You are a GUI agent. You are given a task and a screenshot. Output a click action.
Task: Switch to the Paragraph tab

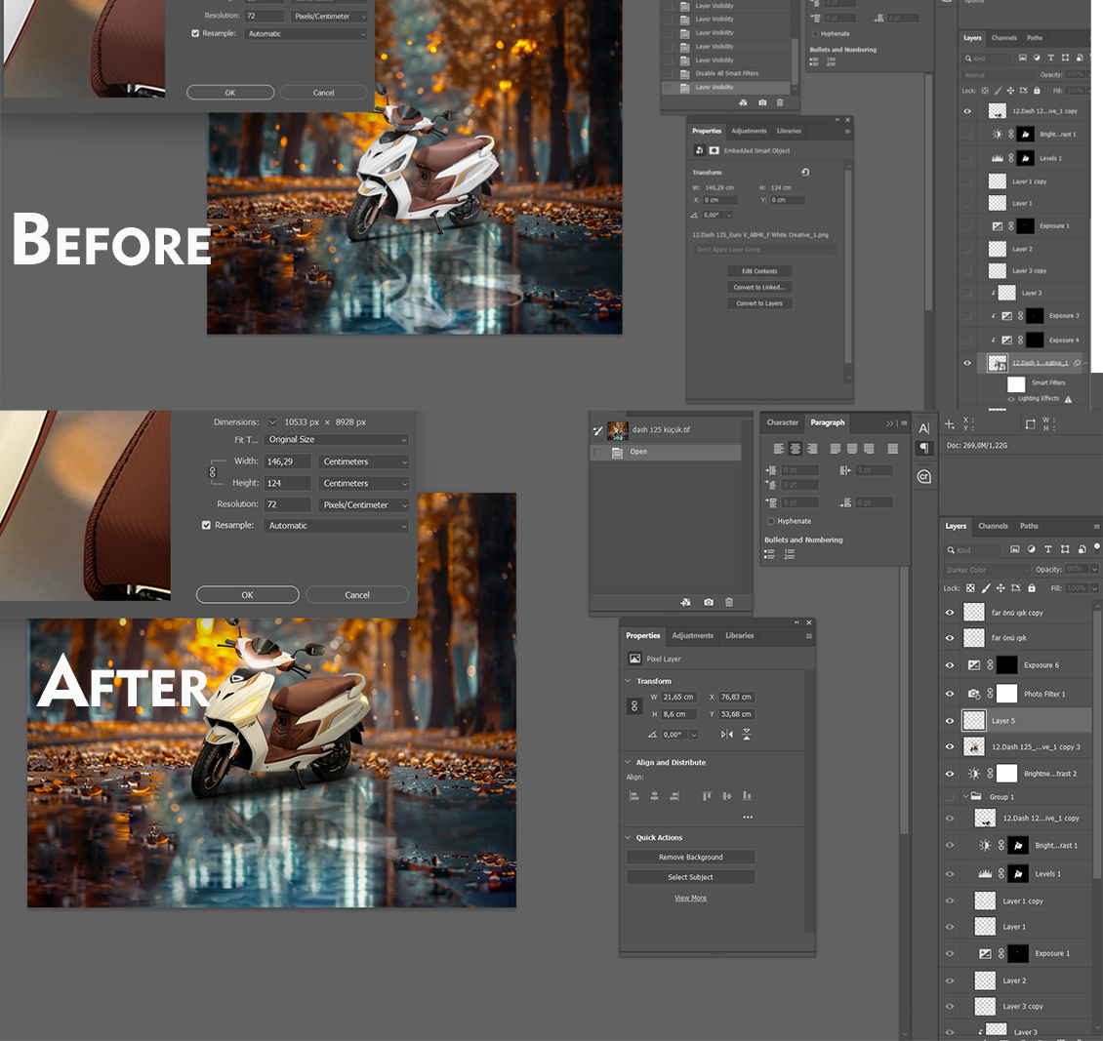[828, 422]
